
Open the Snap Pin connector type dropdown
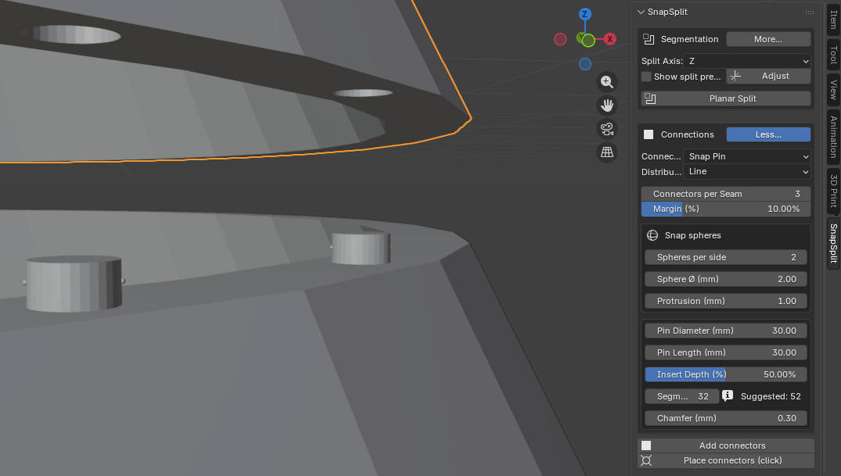pos(747,156)
